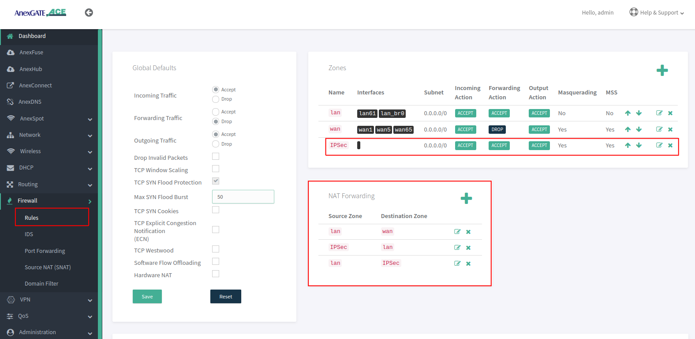Save the global defaults
Screen dimensions: 695x339
(x=147, y=297)
